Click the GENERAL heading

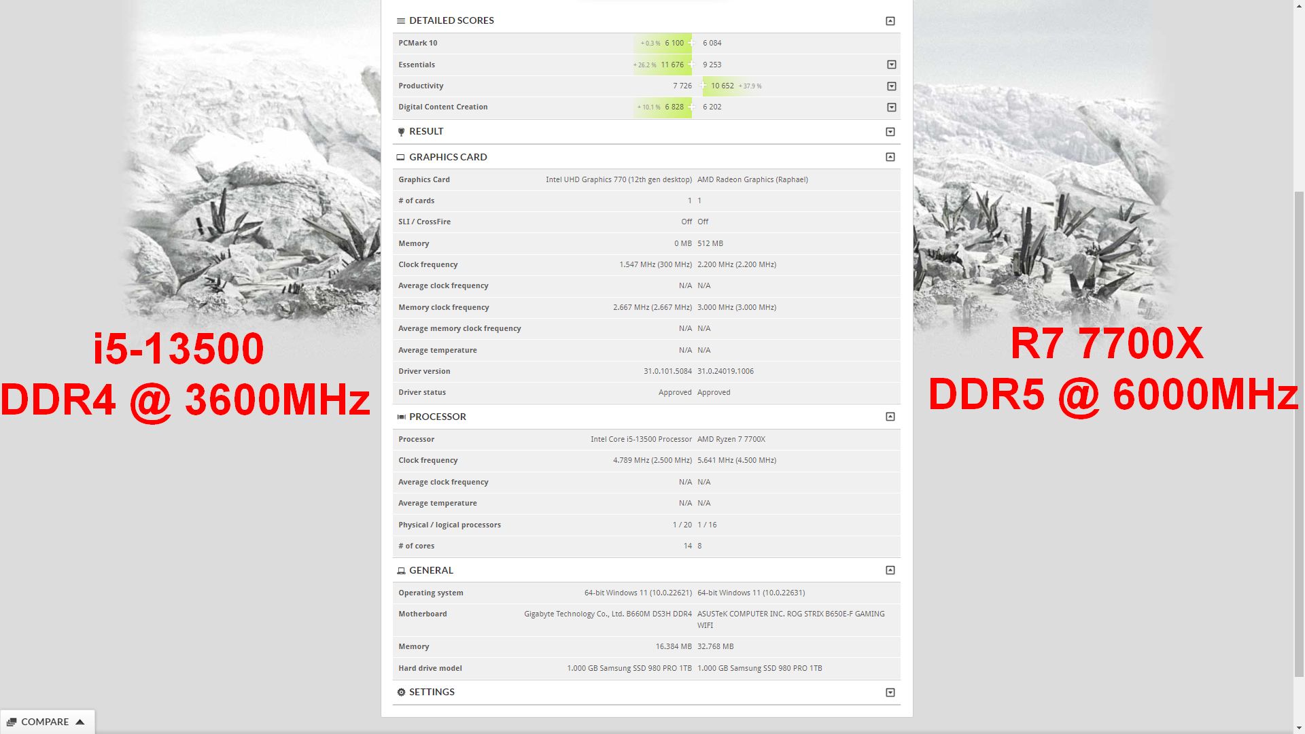[x=431, y=570]
